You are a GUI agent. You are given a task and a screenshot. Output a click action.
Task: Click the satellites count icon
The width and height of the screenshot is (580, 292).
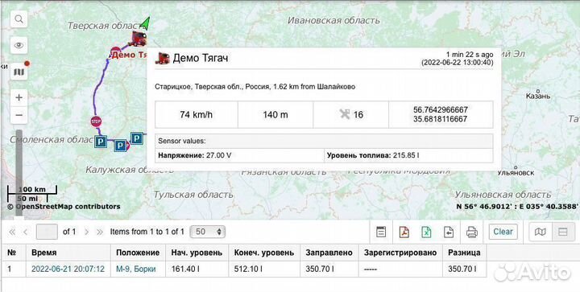tap(345, 114)
